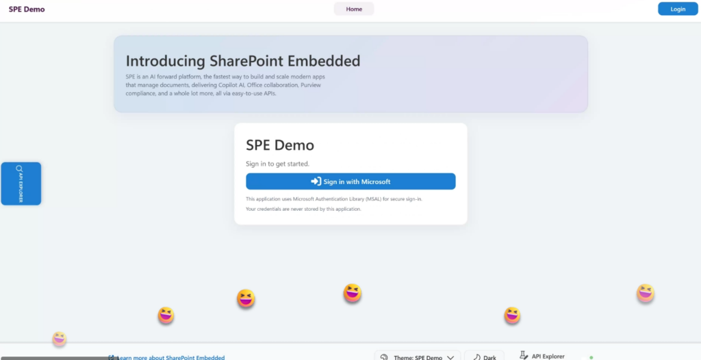Sign in with Microsoft
Viewport: 701px width, 360px height.
pyautogui.click(x=350, y=181)
